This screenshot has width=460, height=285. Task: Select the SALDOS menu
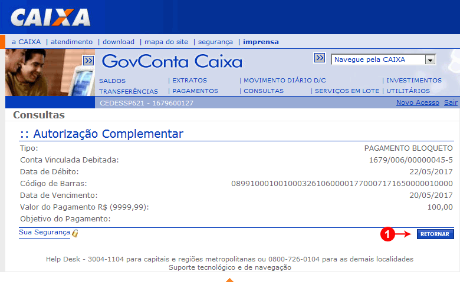[x=112, y=81]
